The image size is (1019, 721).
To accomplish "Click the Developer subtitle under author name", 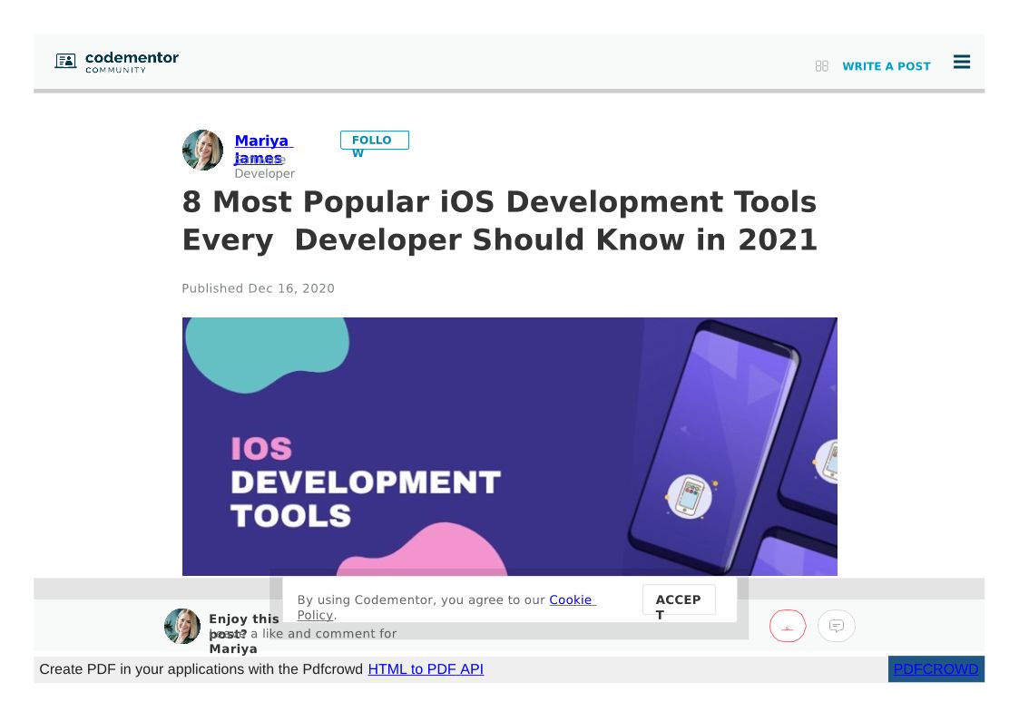I will click(x=264, y=173).
